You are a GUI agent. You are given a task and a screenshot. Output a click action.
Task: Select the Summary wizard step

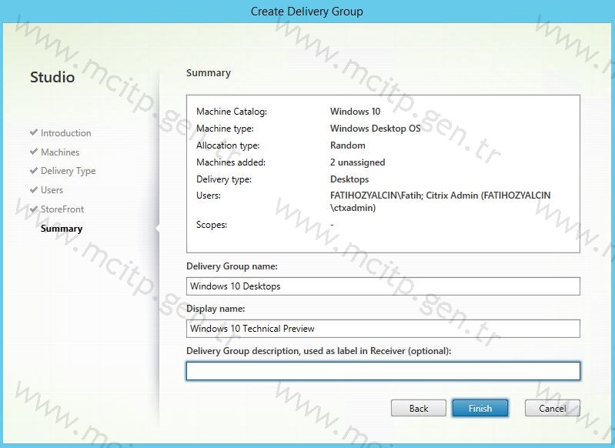[62, 229]
